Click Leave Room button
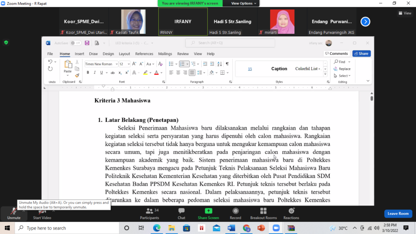 click(x=398, y=214)
